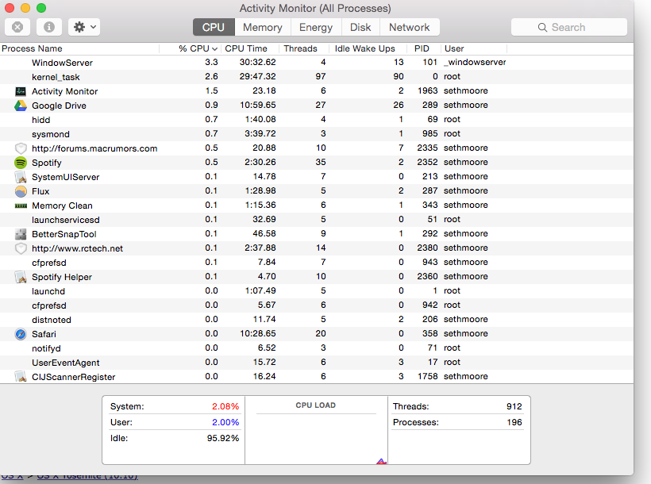The image size is (651, 484).
Task: Select the launchd process
Action: coord(316,291)
